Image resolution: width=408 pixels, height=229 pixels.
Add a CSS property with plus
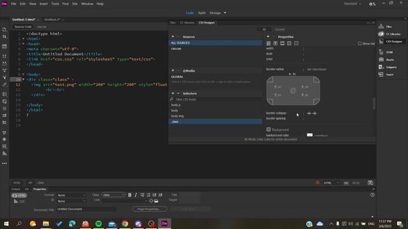pos(268,37)
